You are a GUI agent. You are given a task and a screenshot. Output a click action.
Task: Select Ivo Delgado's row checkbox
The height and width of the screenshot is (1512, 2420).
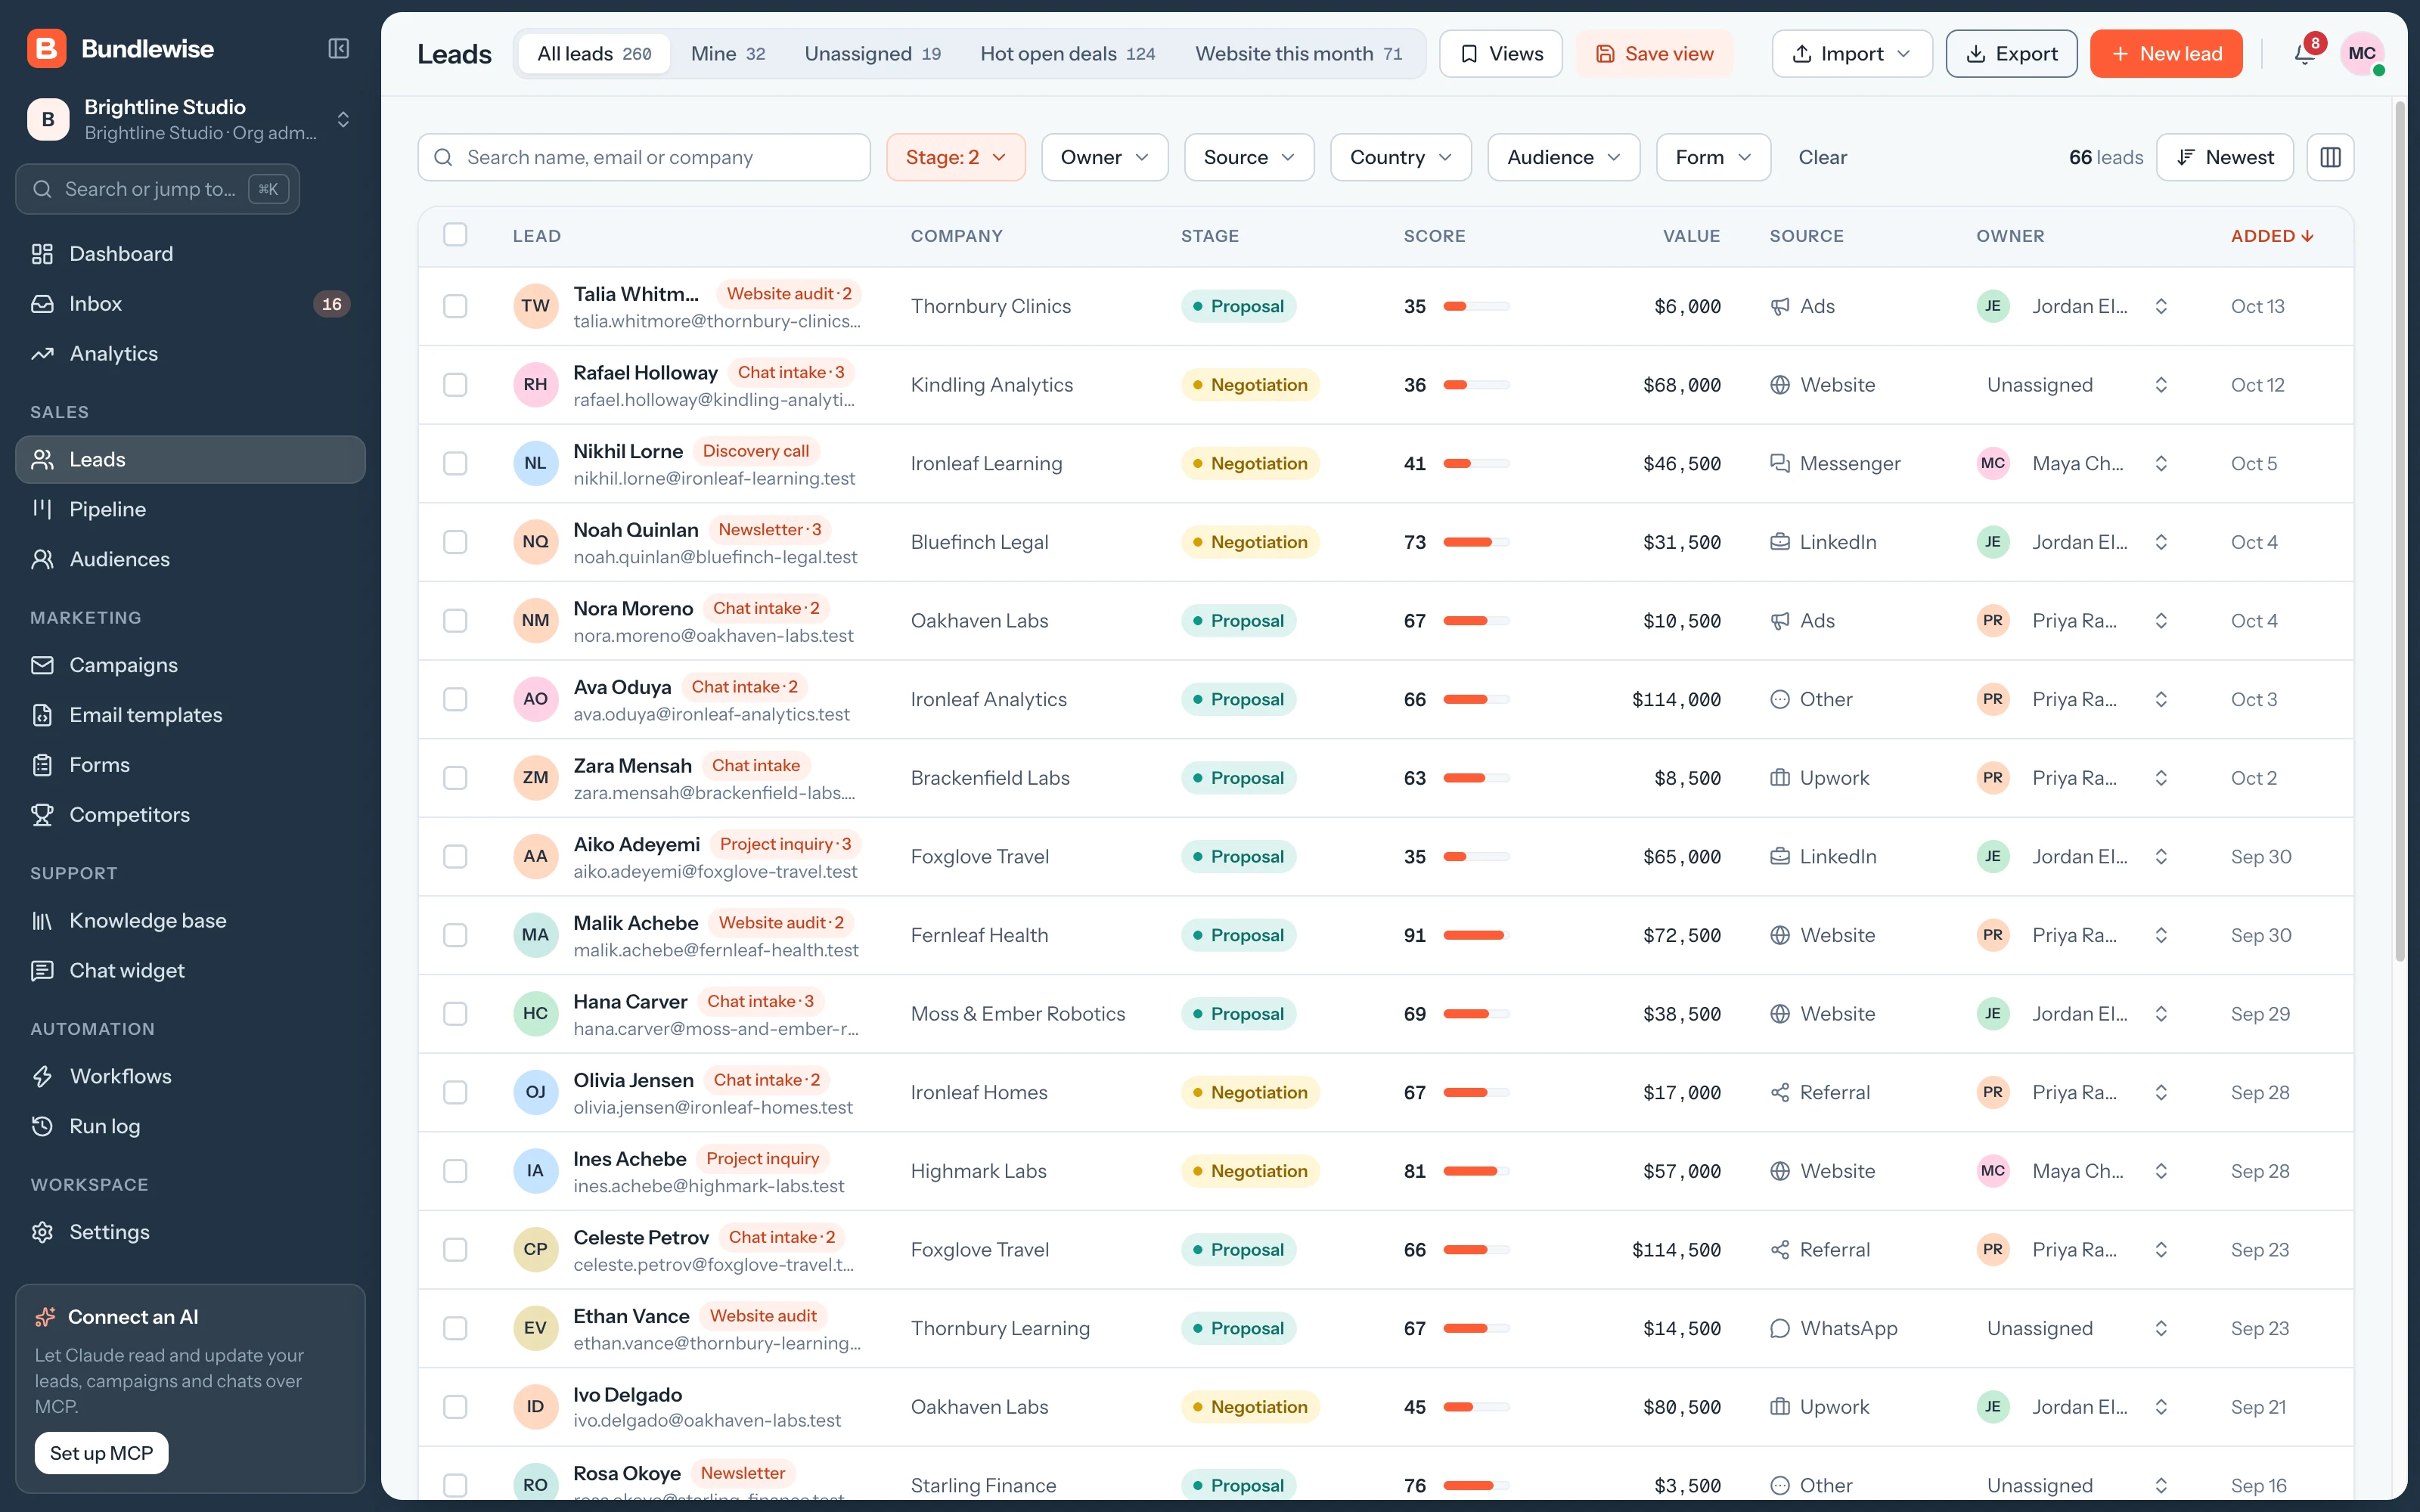tap(455, 1407)
